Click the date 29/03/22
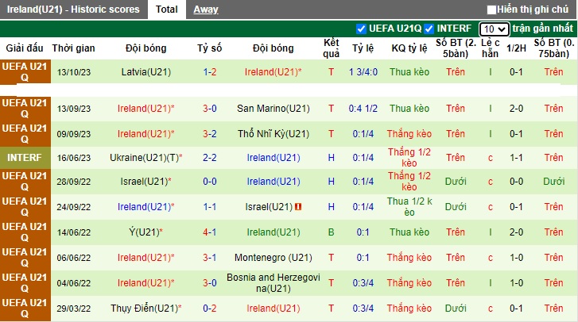The height and width of the screenshot is (322, 578). [74, 309]
